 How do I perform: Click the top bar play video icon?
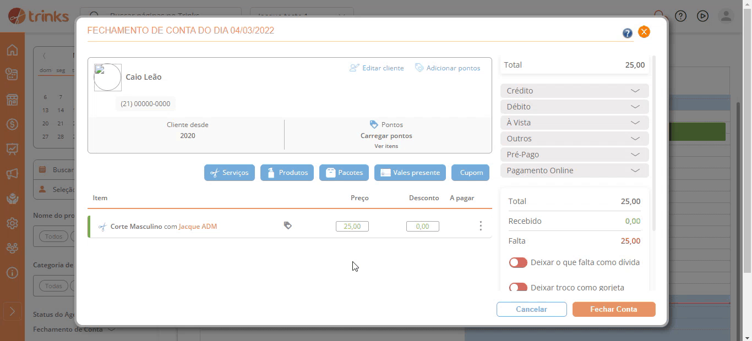(x=702, y=16)
